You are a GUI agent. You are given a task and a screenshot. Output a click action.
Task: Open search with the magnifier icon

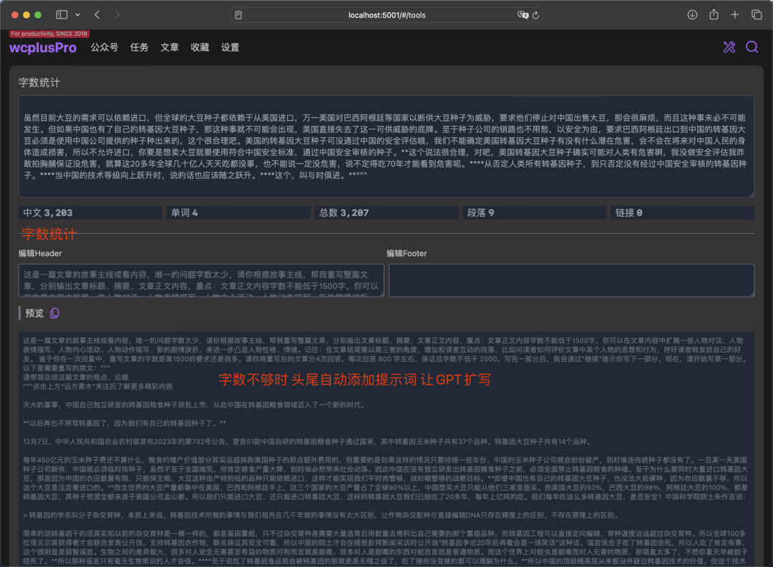pyautogui.click(x=752, y=47)
